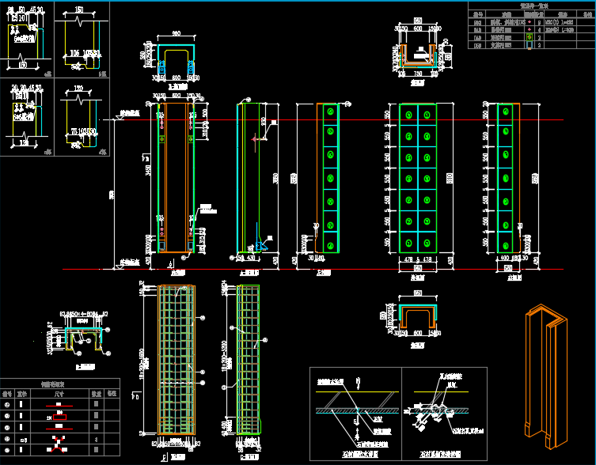
Task: Select the horizontal red ground line at bottom
Action: 317,270
